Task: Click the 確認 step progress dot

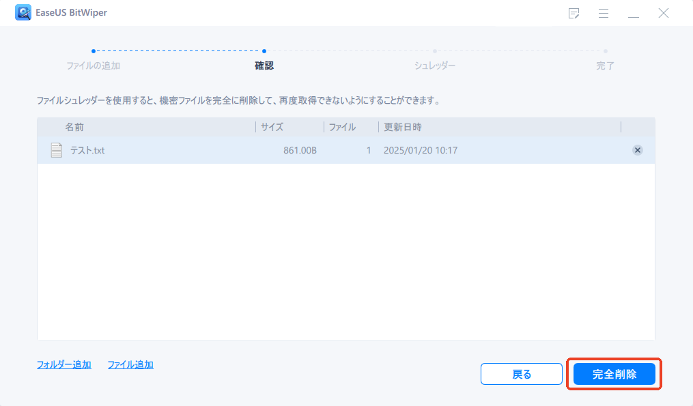Action: pos(264,50)
